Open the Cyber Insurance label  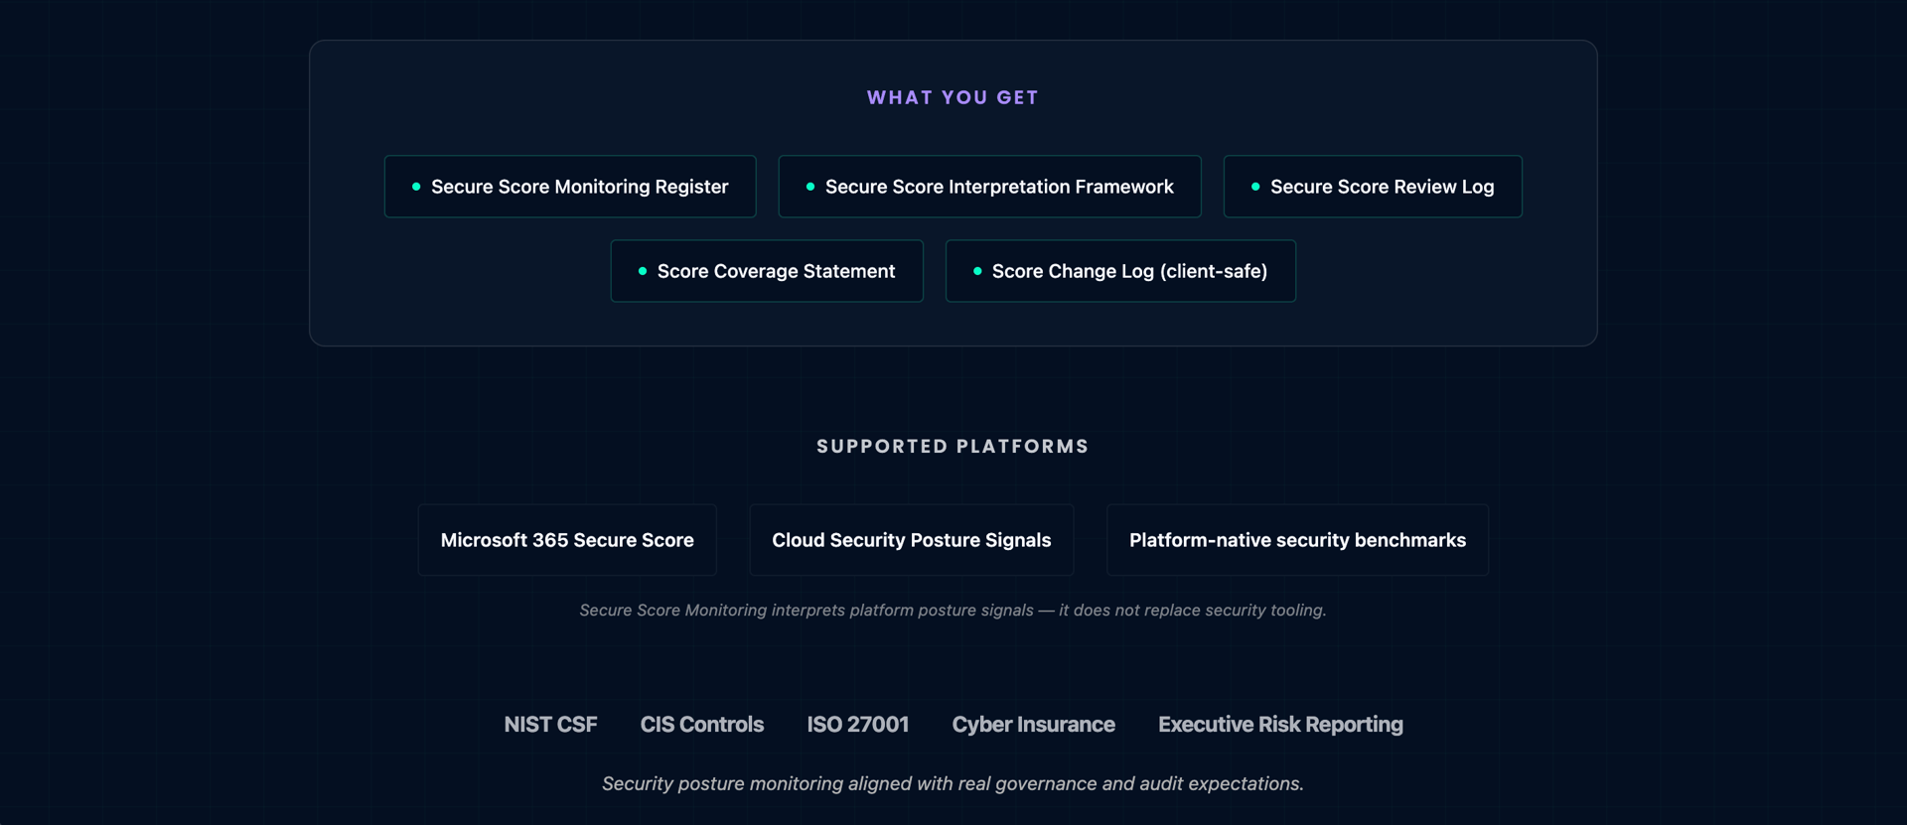[x=1033, y=725]
